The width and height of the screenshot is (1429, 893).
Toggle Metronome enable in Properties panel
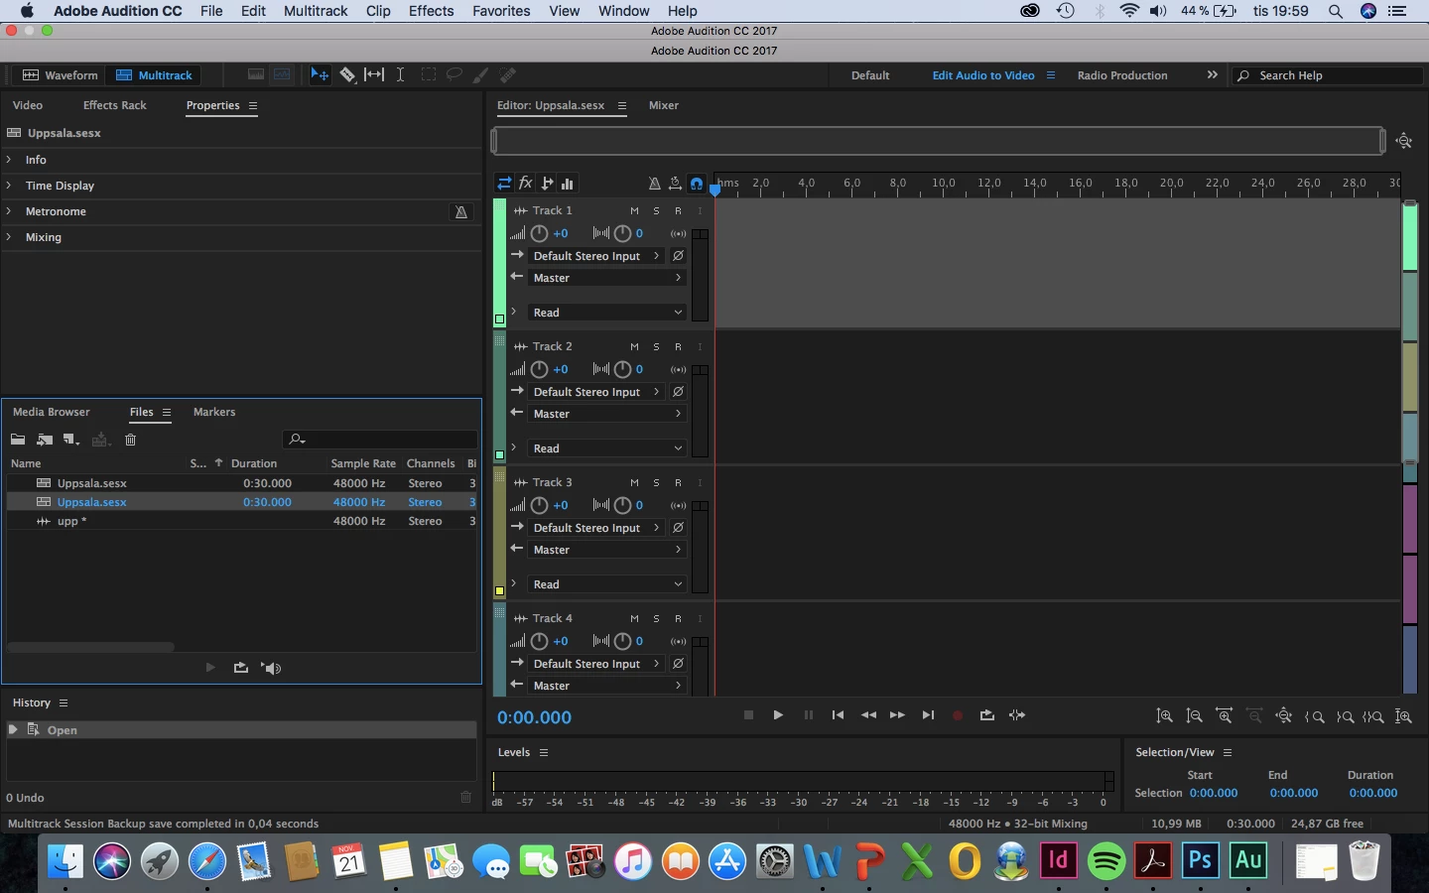pos(461,211)
